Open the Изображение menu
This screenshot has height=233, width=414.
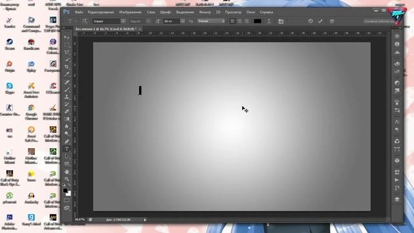(131, 12)
